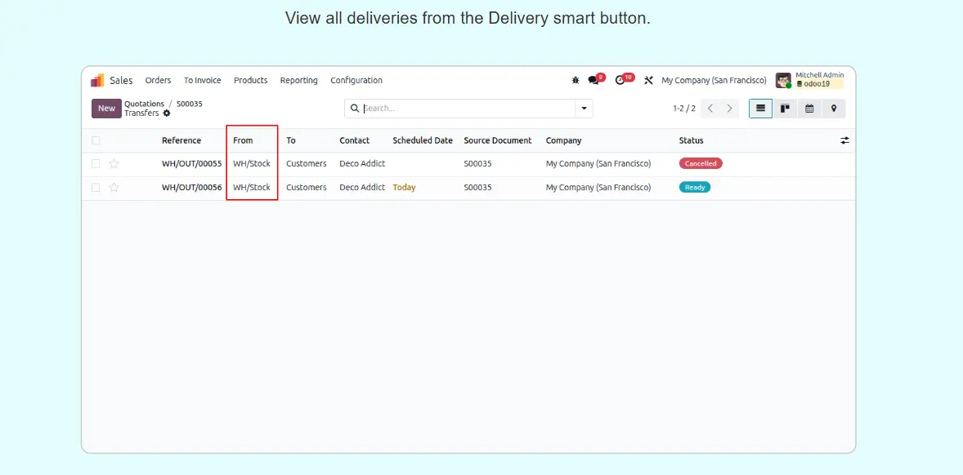Image resolution: width=963 pixels, height=475 pixels.
Task: Go to the Quotations breadcrumb link
Action: [x=144, y=104]
